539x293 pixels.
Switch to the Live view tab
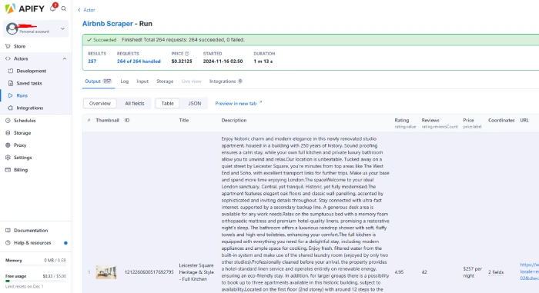click(191, 81)
